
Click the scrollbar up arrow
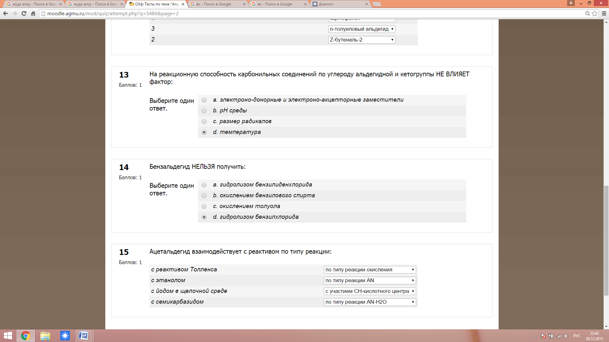click(606, 22)
